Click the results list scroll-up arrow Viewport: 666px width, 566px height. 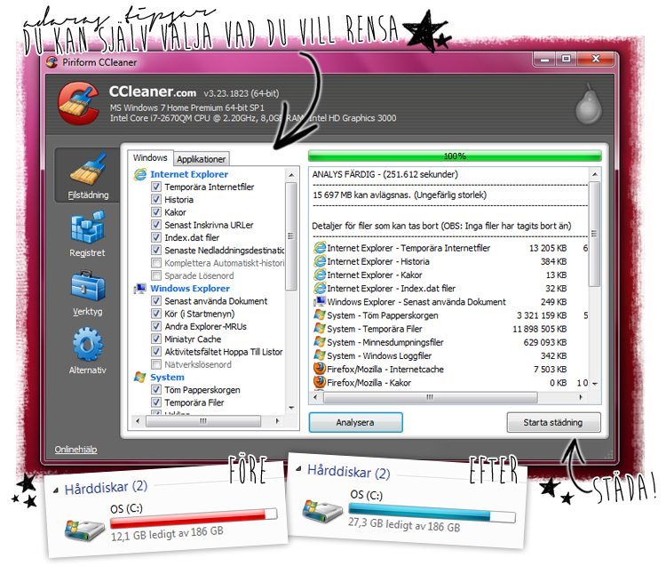(x=595, y=175)
